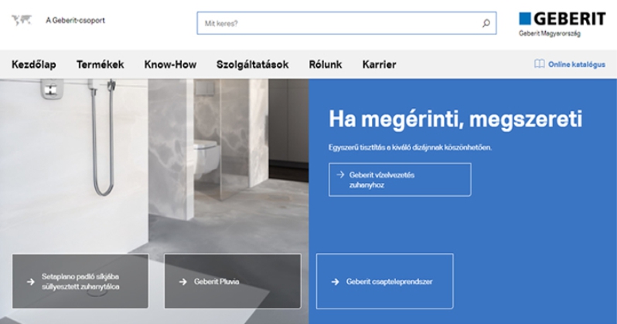The image size is (617, 324).
Task: Click the GEBERIT logo
Action: pos(562,19)
